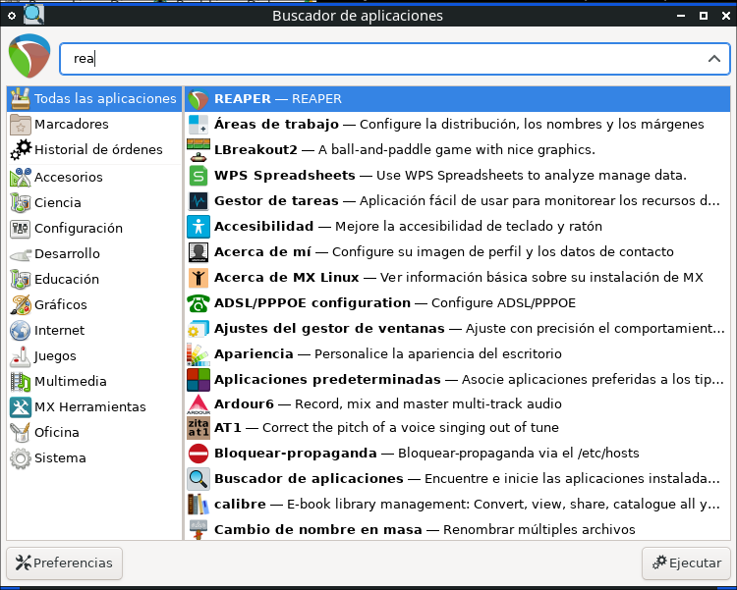Image resolution: width=737 pixels, height=590 pixels.
Task: Open Historial de órdenes category
Action: 94,150
